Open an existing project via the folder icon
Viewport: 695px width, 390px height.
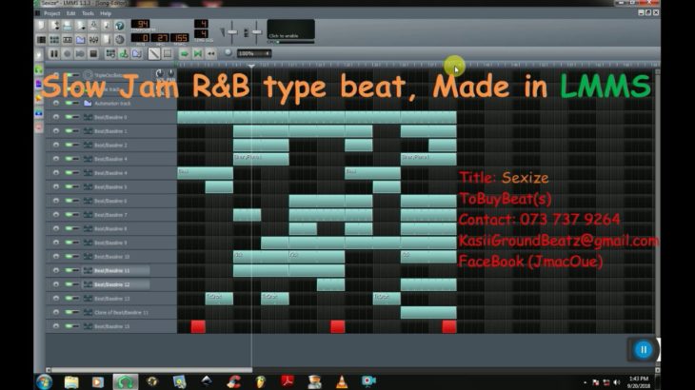(x=67, y=26)
